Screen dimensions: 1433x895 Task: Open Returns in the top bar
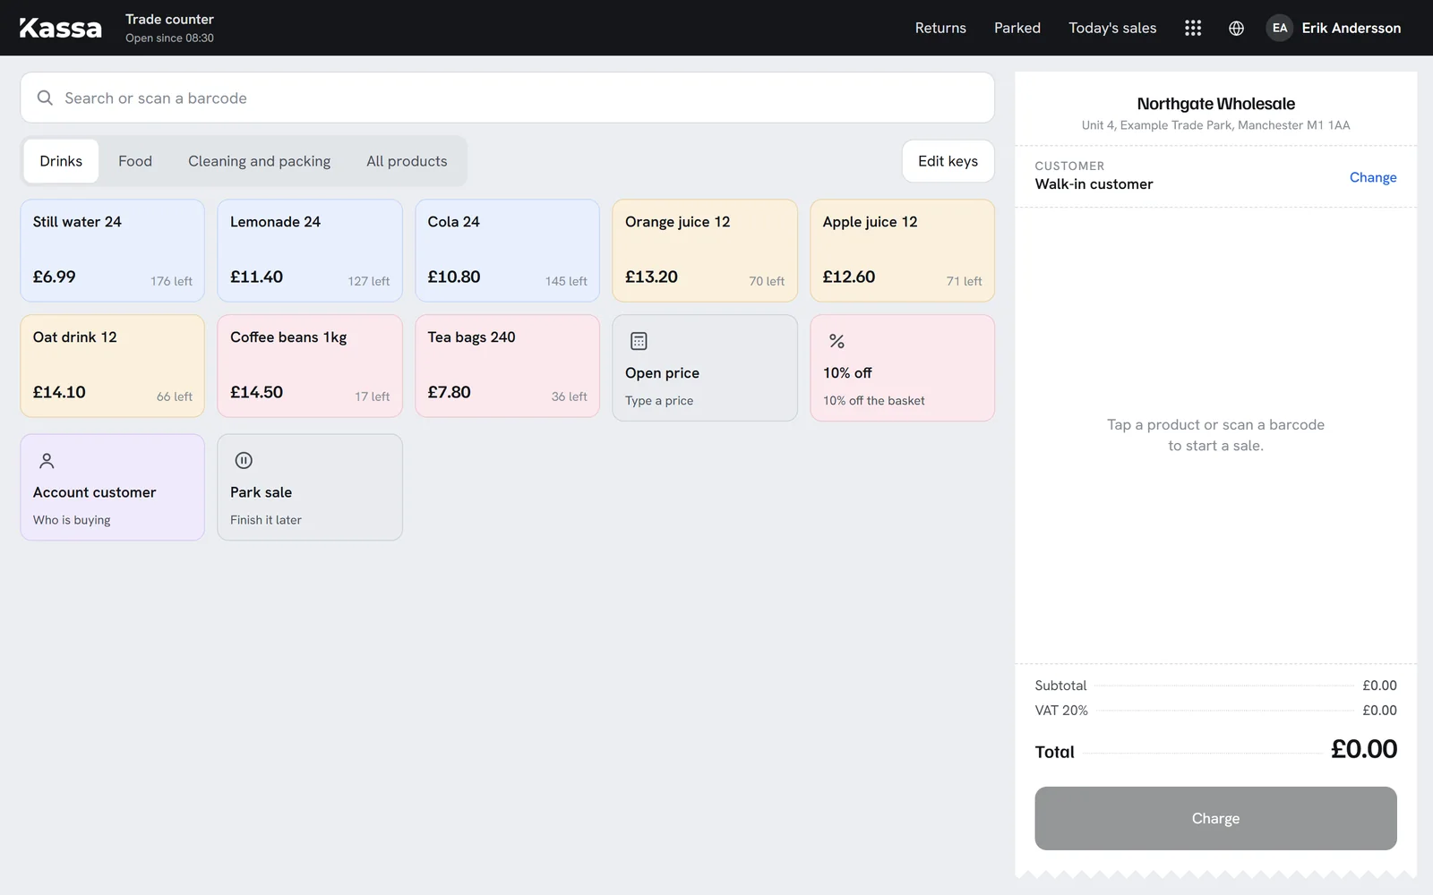point(940,28)
